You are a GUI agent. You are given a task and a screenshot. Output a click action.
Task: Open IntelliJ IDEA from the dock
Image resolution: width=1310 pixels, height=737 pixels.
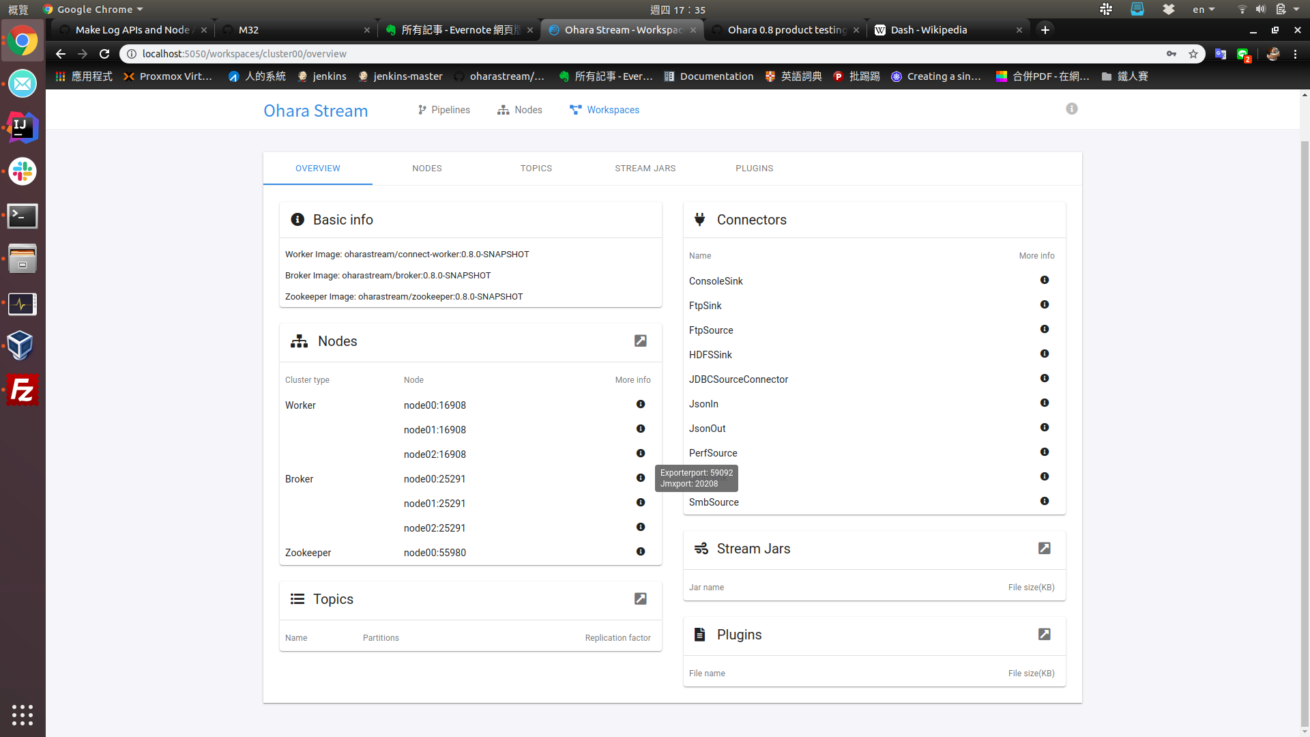click(x=23, y=128)
